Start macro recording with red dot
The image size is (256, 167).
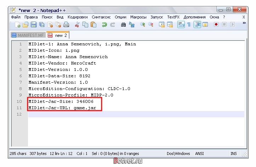(x=216, y=24)
